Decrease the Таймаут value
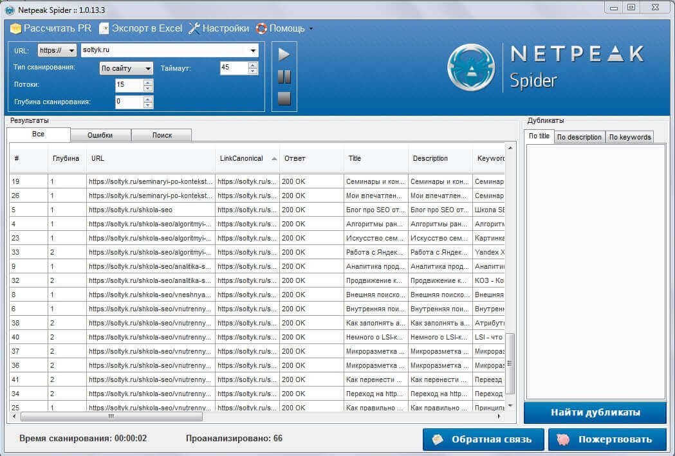The height and width of the screenshot is (456, 675). [x=253, y=71]
